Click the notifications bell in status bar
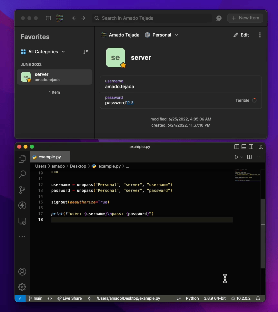This screenshot has height=312, width=278. [x=258, y=298]
